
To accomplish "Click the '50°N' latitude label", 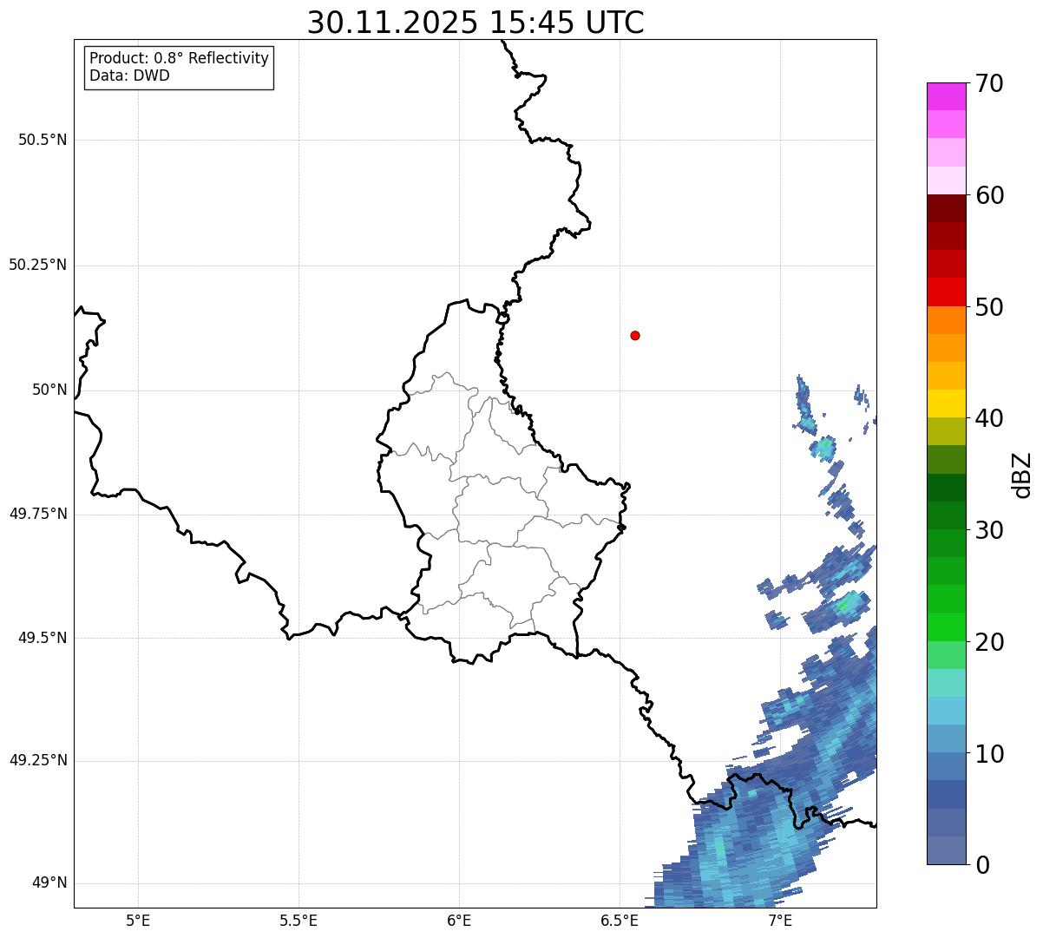I will pyautogui.click(x=49, y=390).
